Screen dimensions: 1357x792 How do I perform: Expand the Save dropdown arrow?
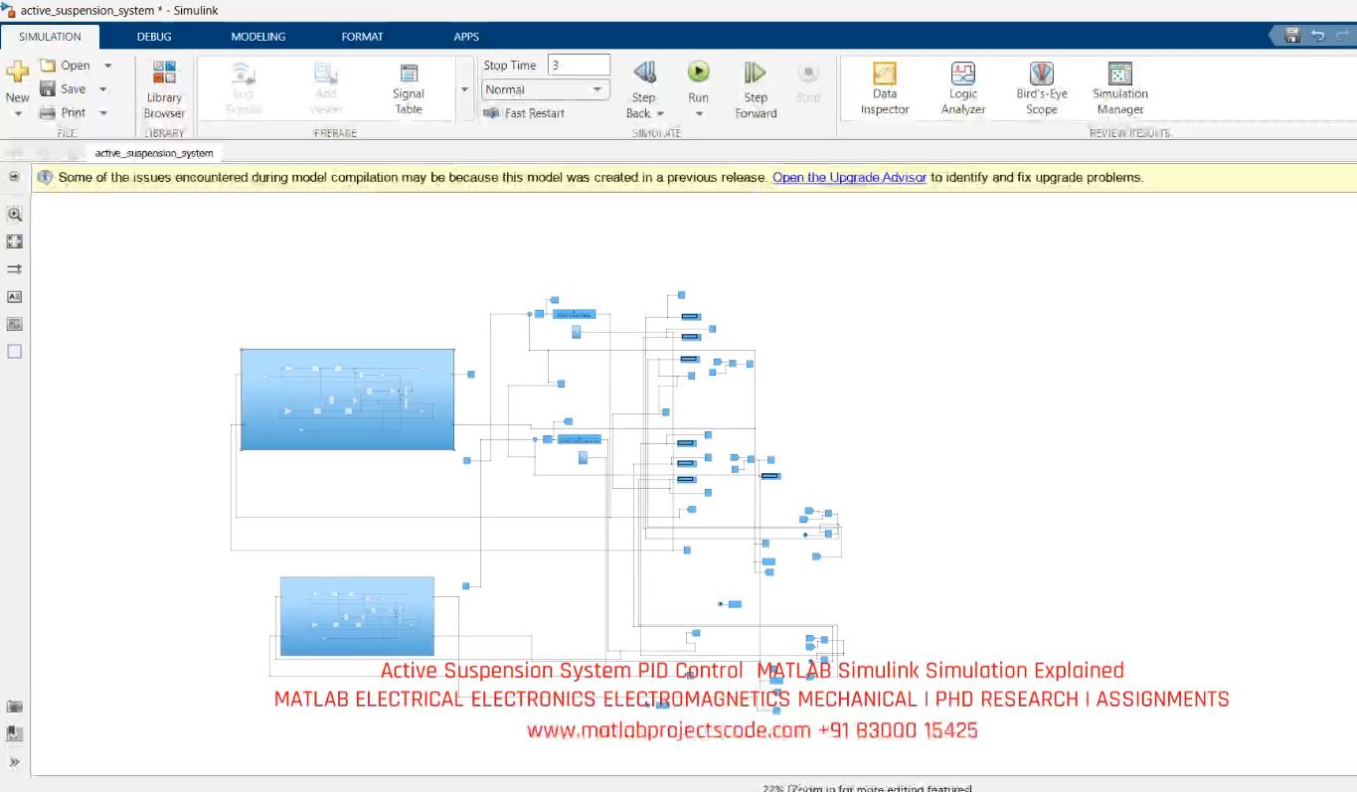point(103,89)
